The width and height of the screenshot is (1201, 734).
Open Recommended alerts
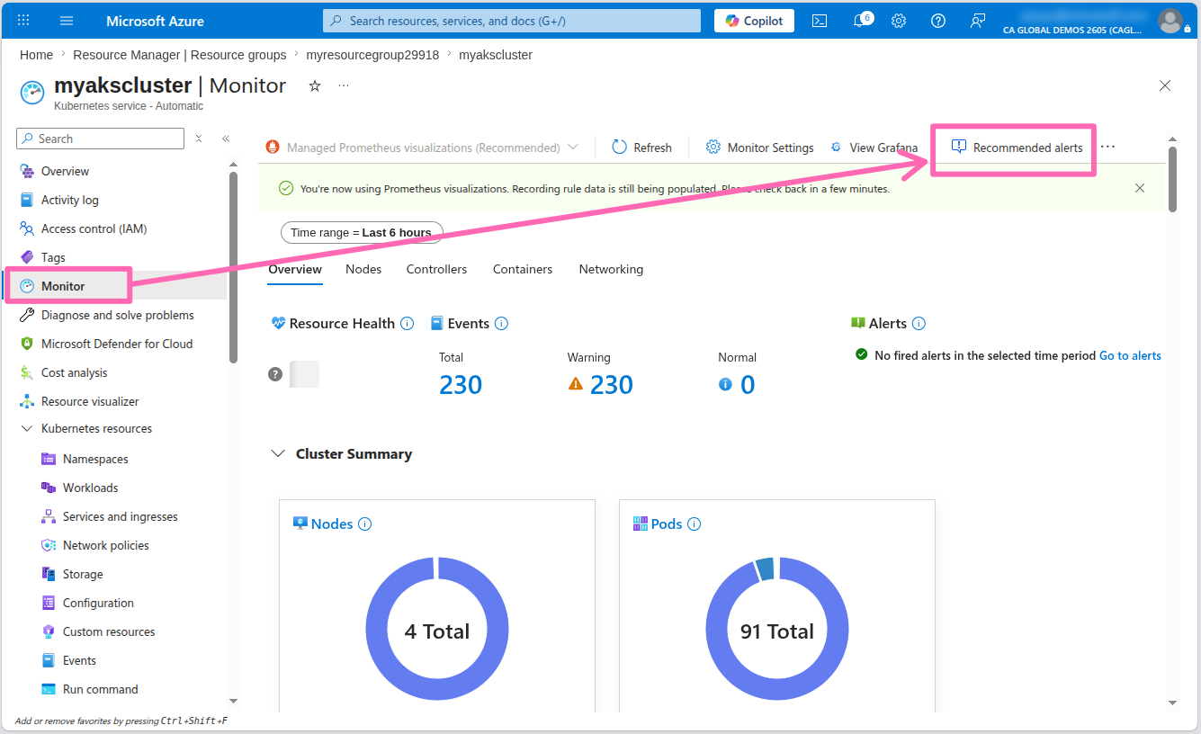coord(1017,148)
